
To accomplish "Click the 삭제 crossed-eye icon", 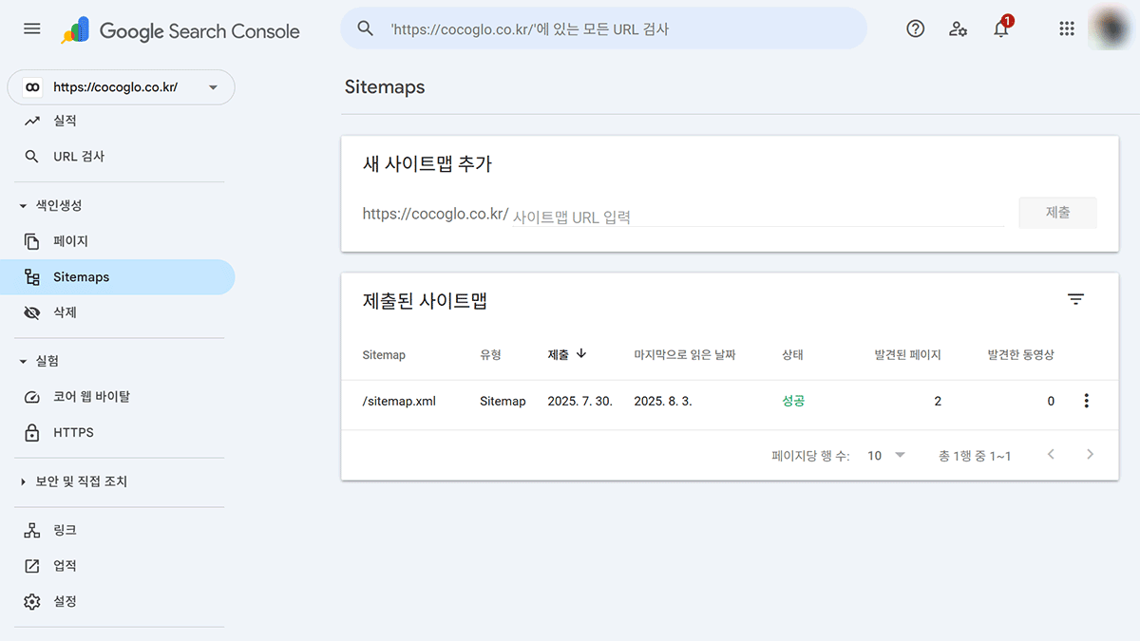I will (x=32, y=312).
